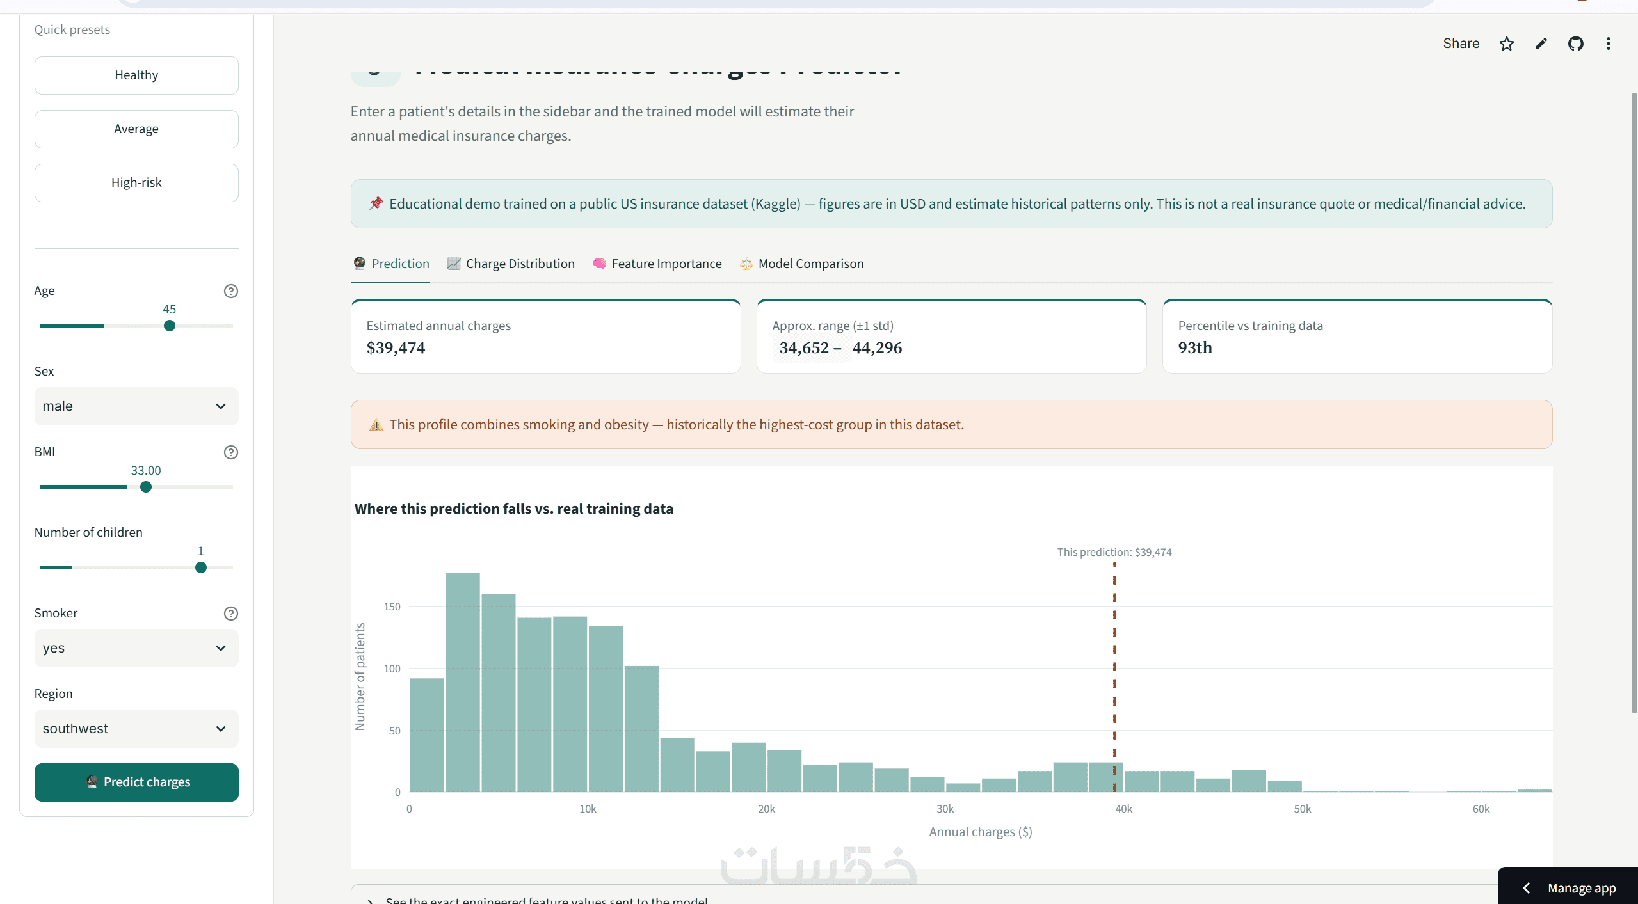Apply the Healthy quick preset

pos(136,75)
